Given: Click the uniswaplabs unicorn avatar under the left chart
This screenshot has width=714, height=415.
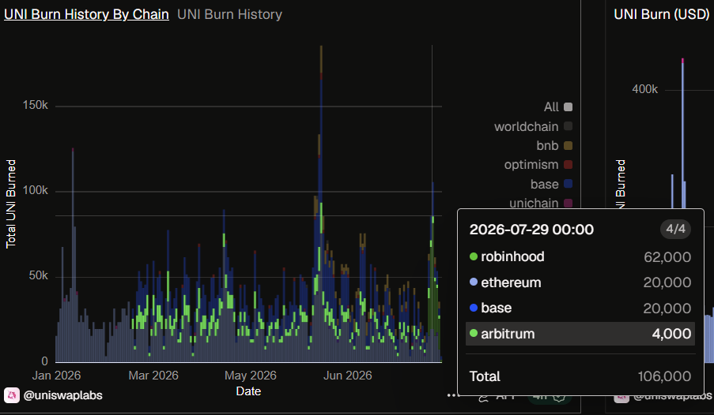Looking at the screenshot, I should pyautogui.click(x=12, y=395).
